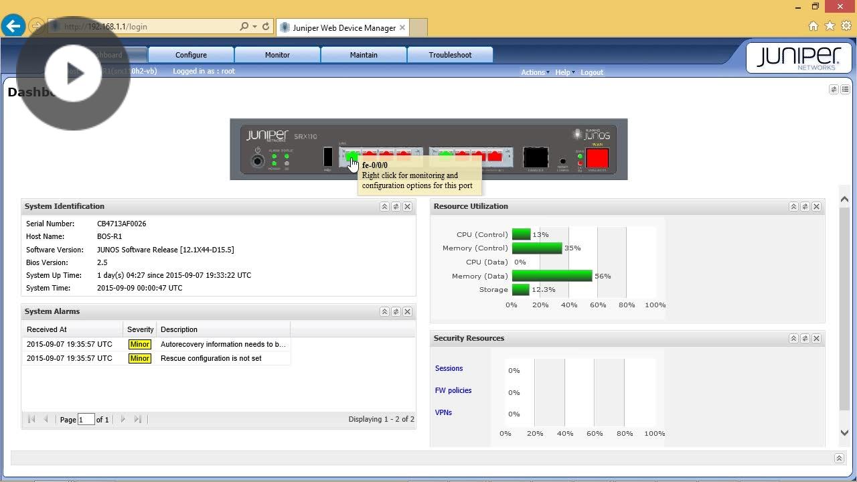Viewport: 857px width, 482px height.
Task: Collapse the System Alarms panel
Action: tap(384, 311)
